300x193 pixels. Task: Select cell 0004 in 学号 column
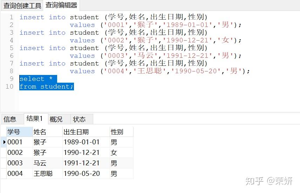point(20,173)
